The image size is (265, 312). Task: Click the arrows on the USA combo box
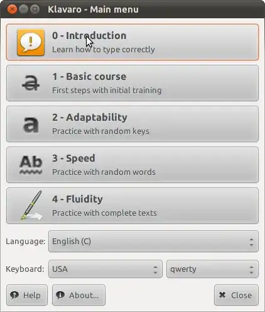coord(155,270)
